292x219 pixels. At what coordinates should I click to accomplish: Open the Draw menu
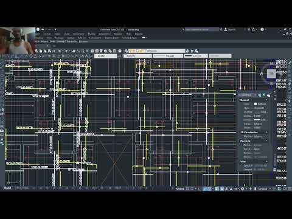[x=67, y=34]
